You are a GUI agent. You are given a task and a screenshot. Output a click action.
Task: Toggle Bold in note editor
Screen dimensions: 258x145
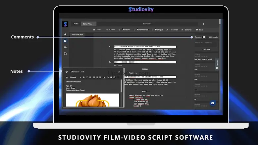point(84,77)
